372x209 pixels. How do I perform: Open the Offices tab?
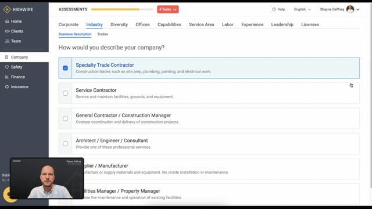(142, 24)
